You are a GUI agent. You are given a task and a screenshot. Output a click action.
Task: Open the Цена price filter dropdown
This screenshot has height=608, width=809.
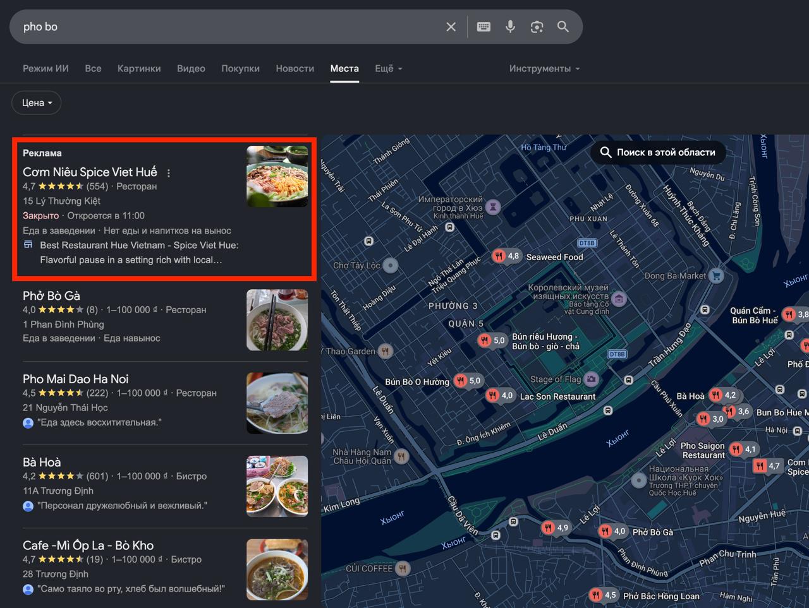37,103
